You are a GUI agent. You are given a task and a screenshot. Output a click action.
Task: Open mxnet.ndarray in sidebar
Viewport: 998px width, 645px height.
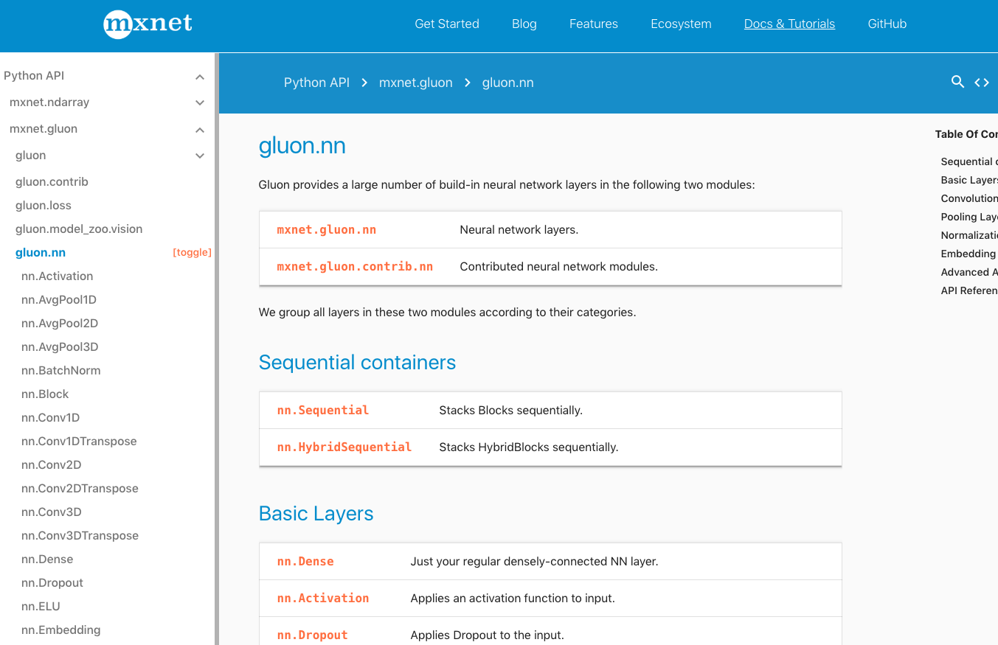49,102
